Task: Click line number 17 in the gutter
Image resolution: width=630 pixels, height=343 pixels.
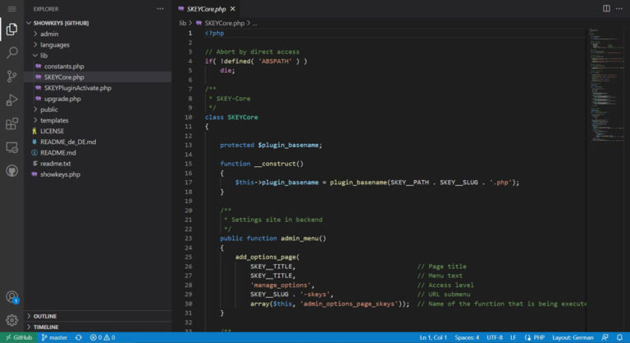Action: (x=189, y=183)
